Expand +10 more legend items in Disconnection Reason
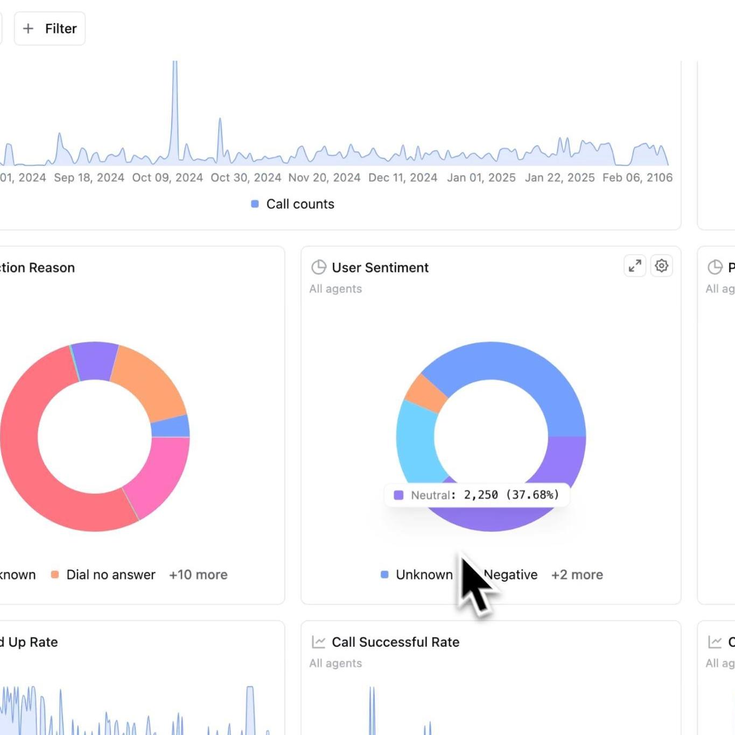Screen dimensions: 735x735 coord(198,575)
